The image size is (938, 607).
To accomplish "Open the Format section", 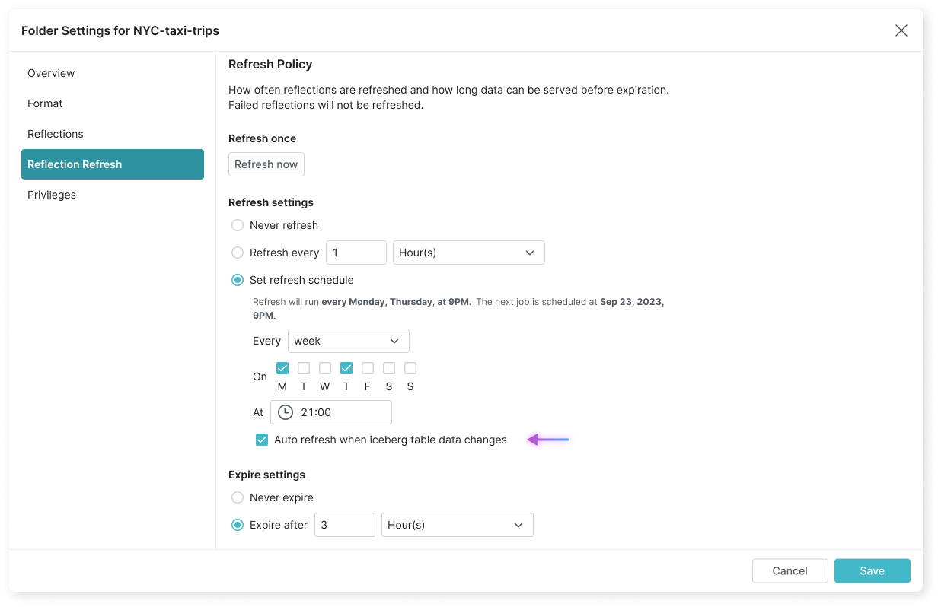I will [113, 103].
